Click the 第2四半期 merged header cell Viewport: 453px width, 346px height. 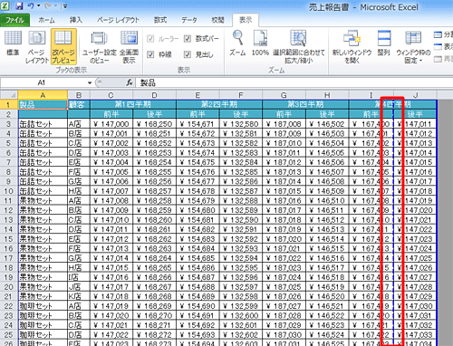(219, 104)
